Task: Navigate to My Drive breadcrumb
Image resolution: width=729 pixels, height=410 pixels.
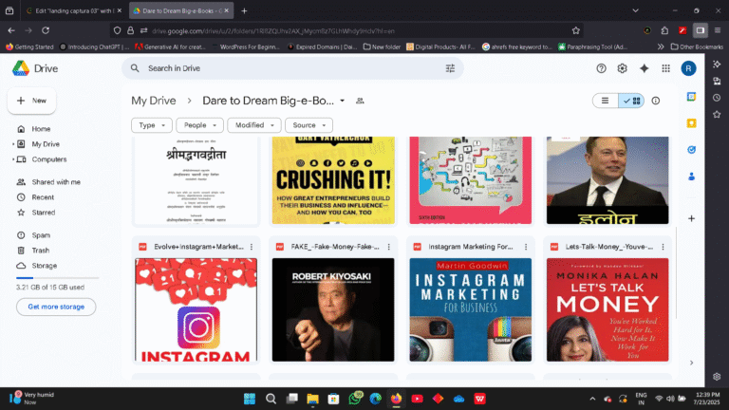Action: click(154, 101)
